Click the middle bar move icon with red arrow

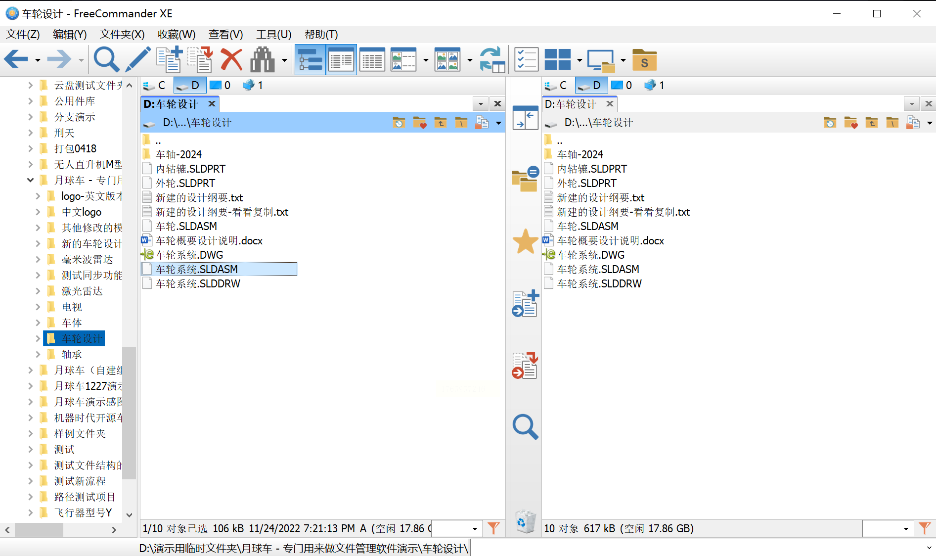point(525,366)
